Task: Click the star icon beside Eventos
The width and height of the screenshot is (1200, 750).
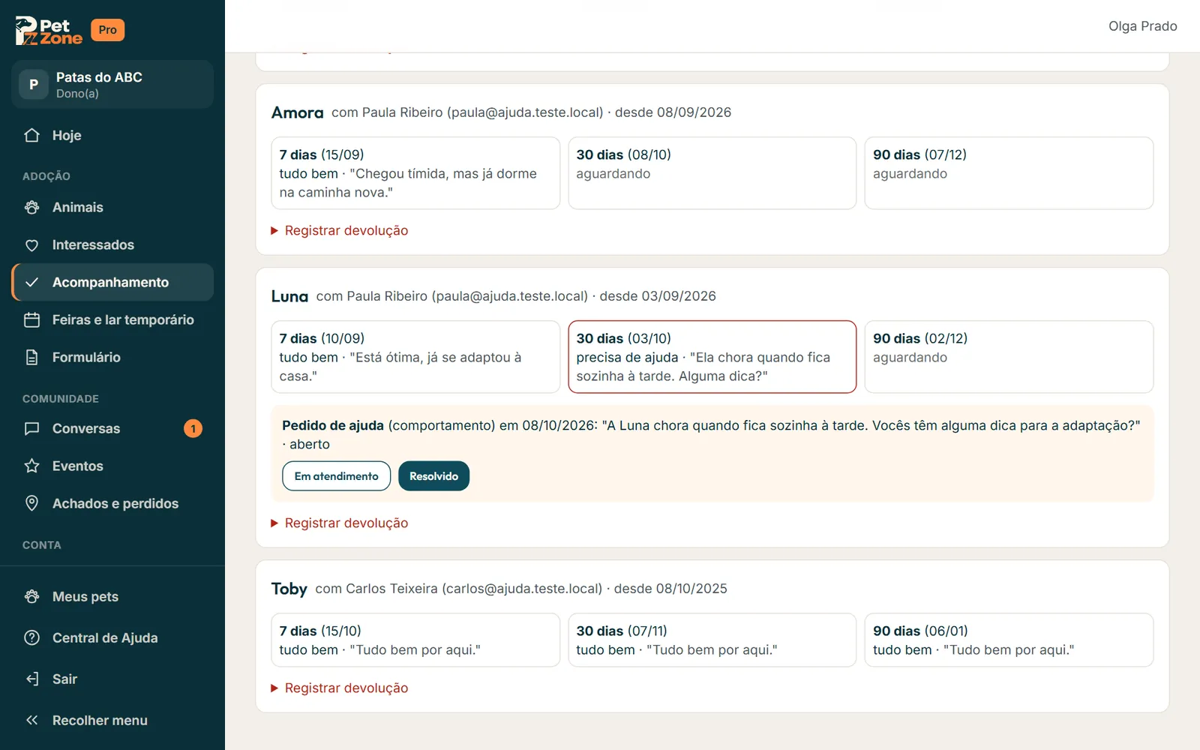Action: coord(31,466)
